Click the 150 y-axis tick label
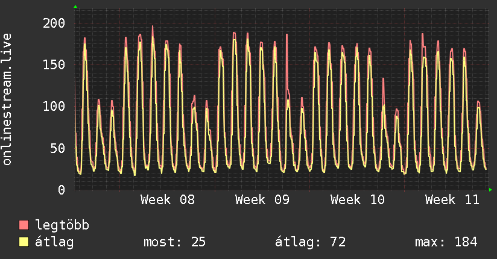Viewport: 497px width, 259px height. click(x=54, y=64)
